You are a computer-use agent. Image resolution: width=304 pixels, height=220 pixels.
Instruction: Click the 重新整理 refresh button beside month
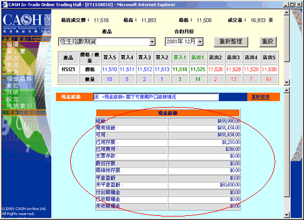pos(231,42)
